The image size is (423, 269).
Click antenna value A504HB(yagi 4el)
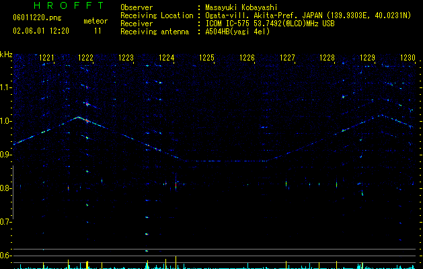(237, 32)
